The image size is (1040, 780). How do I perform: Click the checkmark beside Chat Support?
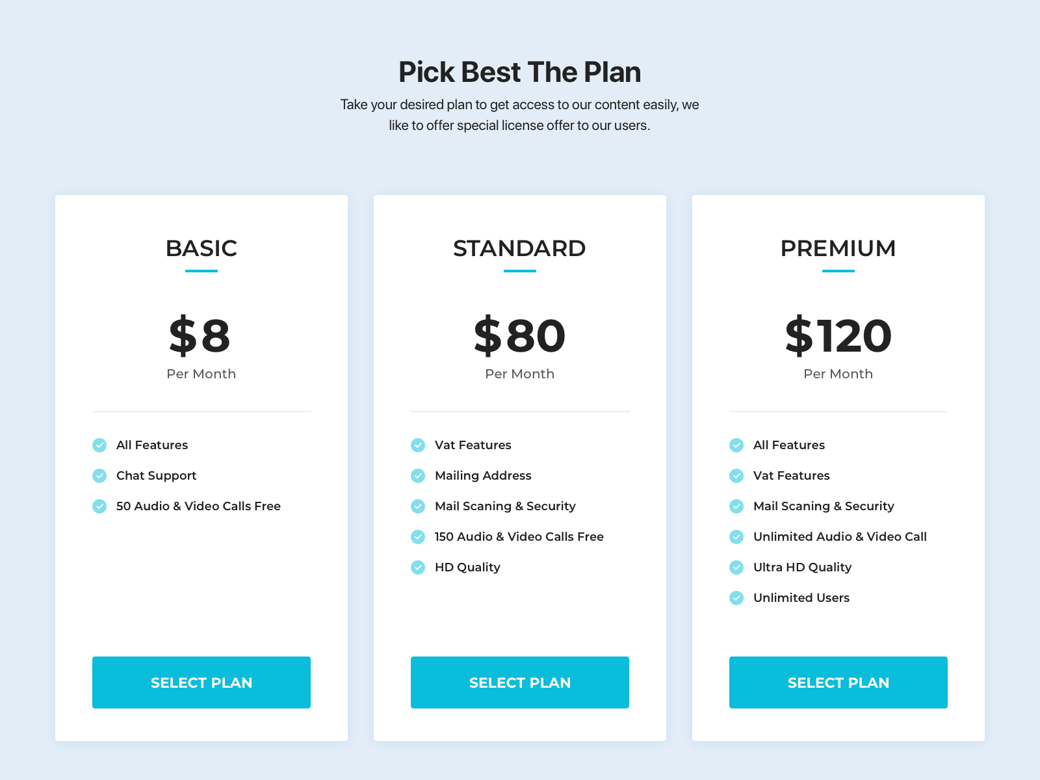[x=99, y=475]
